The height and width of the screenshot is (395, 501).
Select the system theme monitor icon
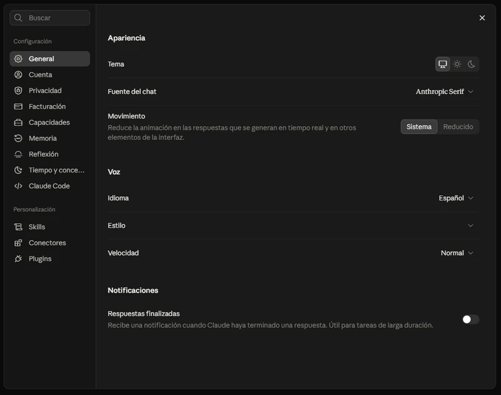[x=443, y=65]
